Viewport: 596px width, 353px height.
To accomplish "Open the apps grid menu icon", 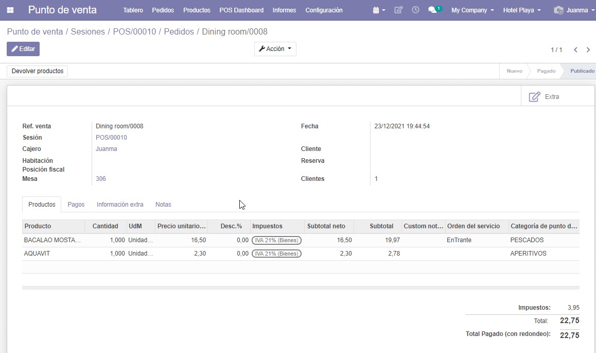I will [10, 10].
